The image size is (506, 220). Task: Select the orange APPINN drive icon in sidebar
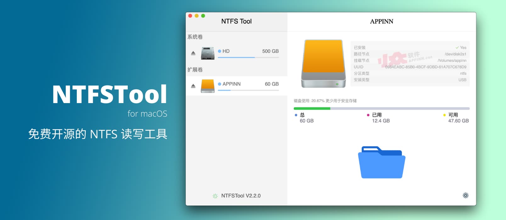pyautogui.click(x=208, y=86)
